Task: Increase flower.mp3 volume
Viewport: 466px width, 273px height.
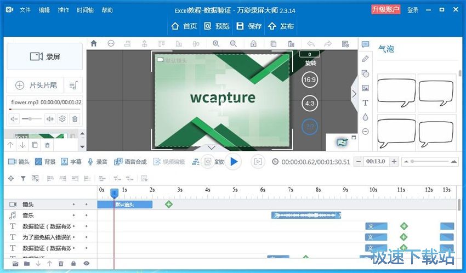Action: click(50, 119)
